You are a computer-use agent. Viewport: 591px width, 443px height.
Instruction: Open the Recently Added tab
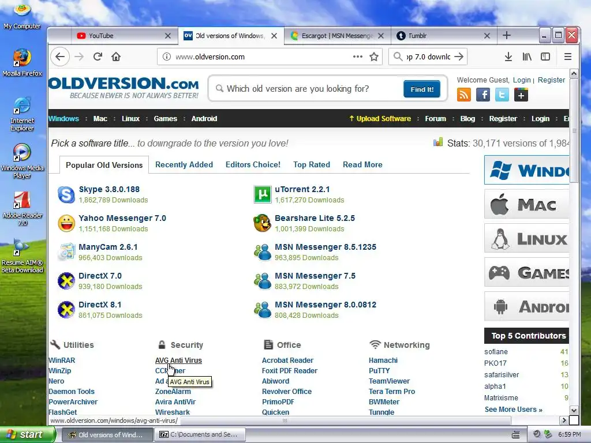[x=184, y=164]
